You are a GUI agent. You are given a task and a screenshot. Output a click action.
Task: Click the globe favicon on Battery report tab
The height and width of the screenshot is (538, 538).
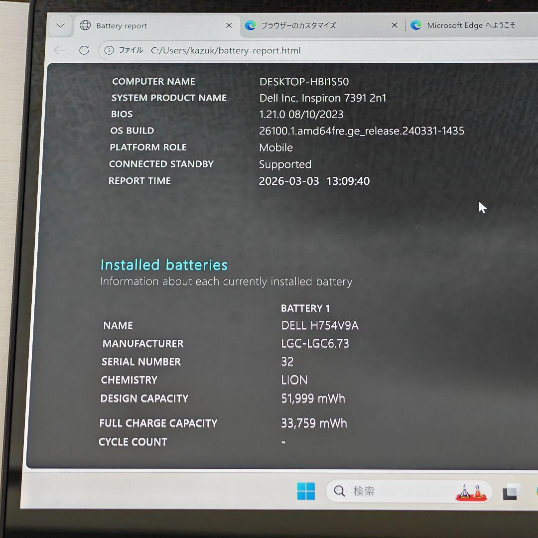point(85,25)
